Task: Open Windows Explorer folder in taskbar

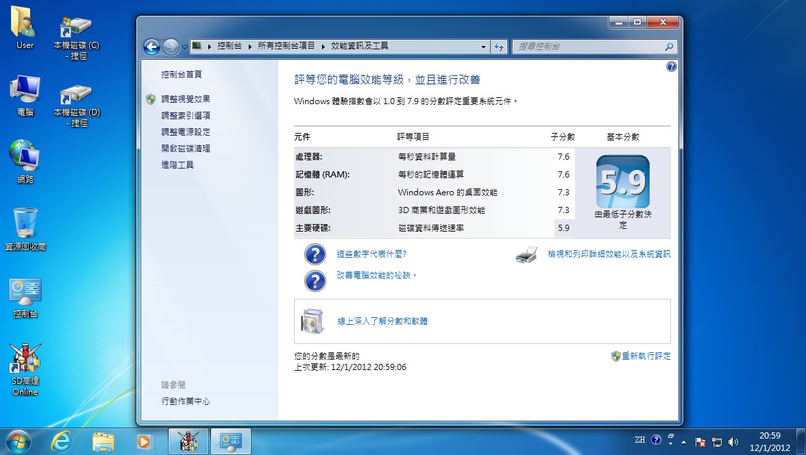Action: tap(103, 441)
